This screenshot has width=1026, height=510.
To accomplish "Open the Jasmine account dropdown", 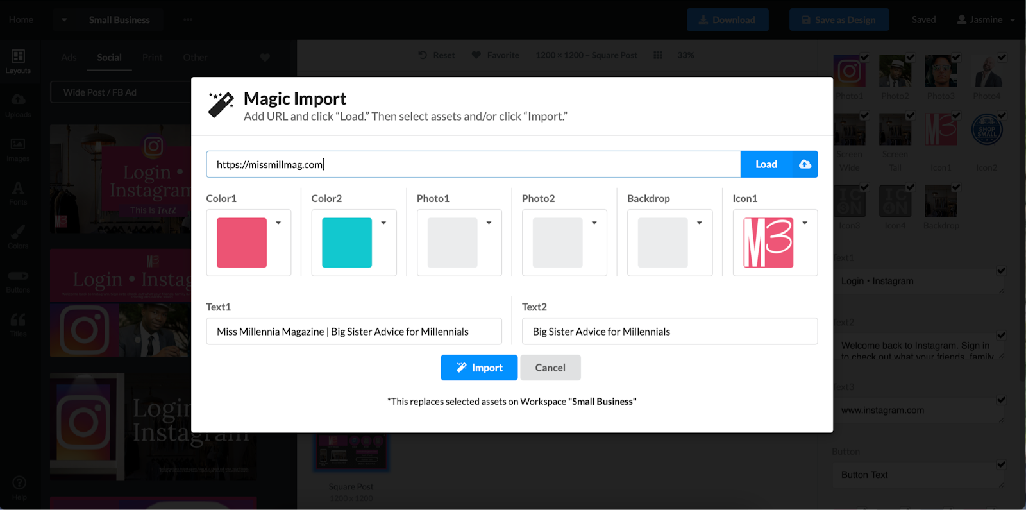I will tap(986, 20).
